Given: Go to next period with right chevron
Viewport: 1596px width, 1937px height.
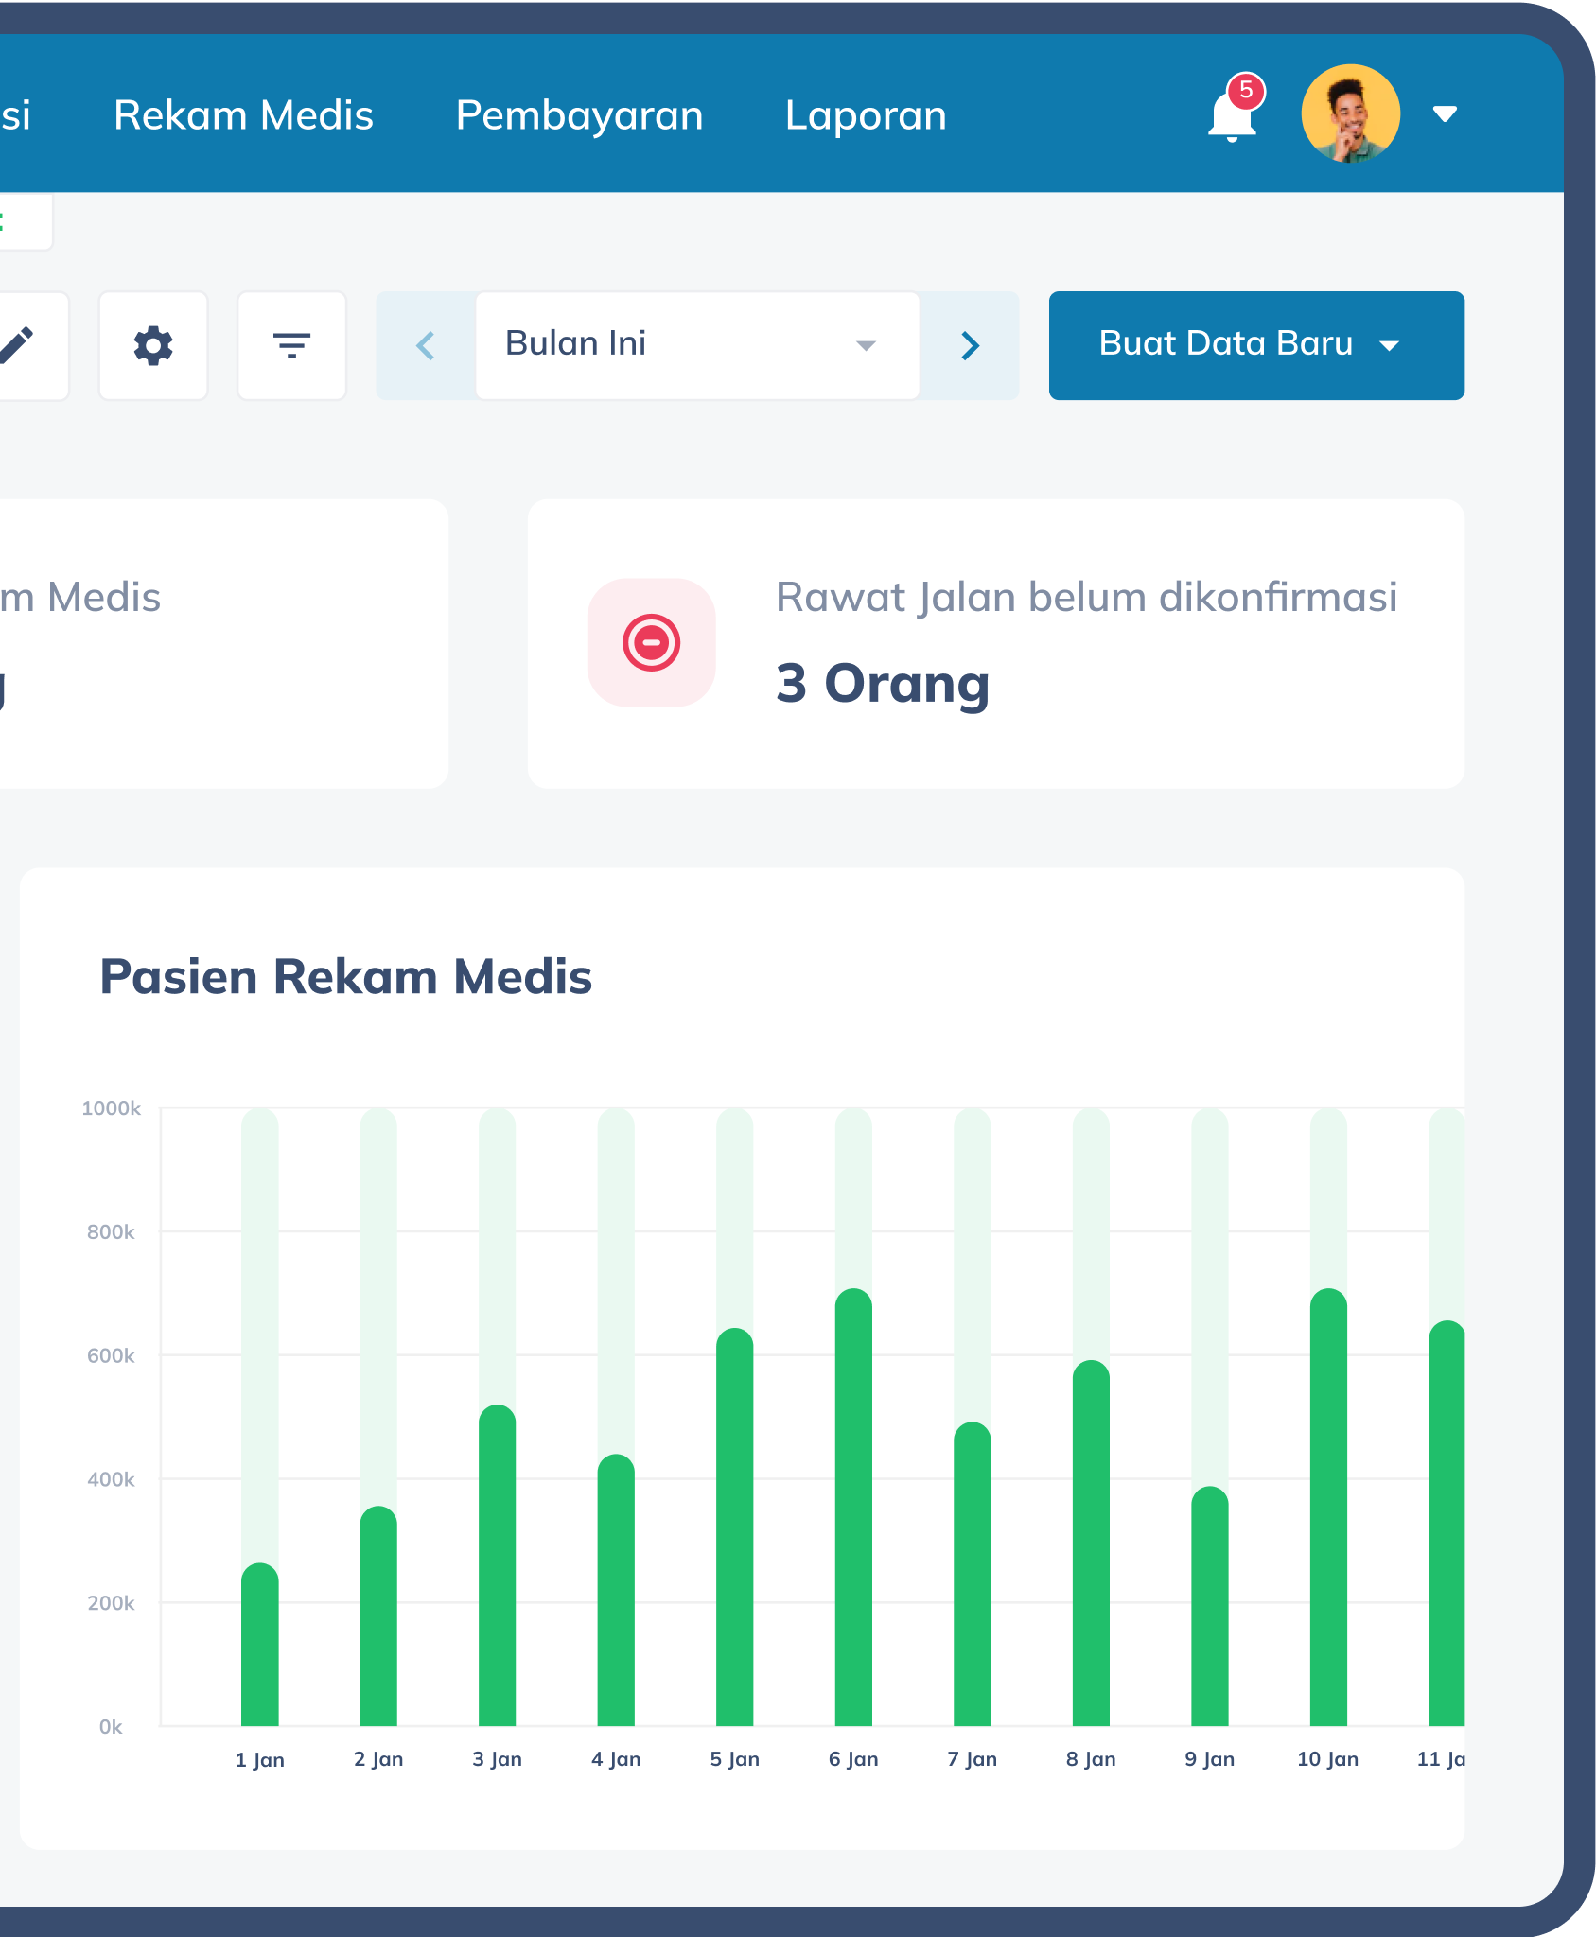Looking at the screenshot, I should coord(970,346).
